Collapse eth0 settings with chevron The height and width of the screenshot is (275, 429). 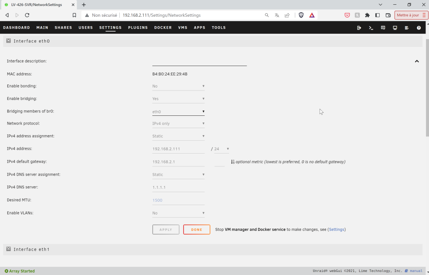pos(417,61)
